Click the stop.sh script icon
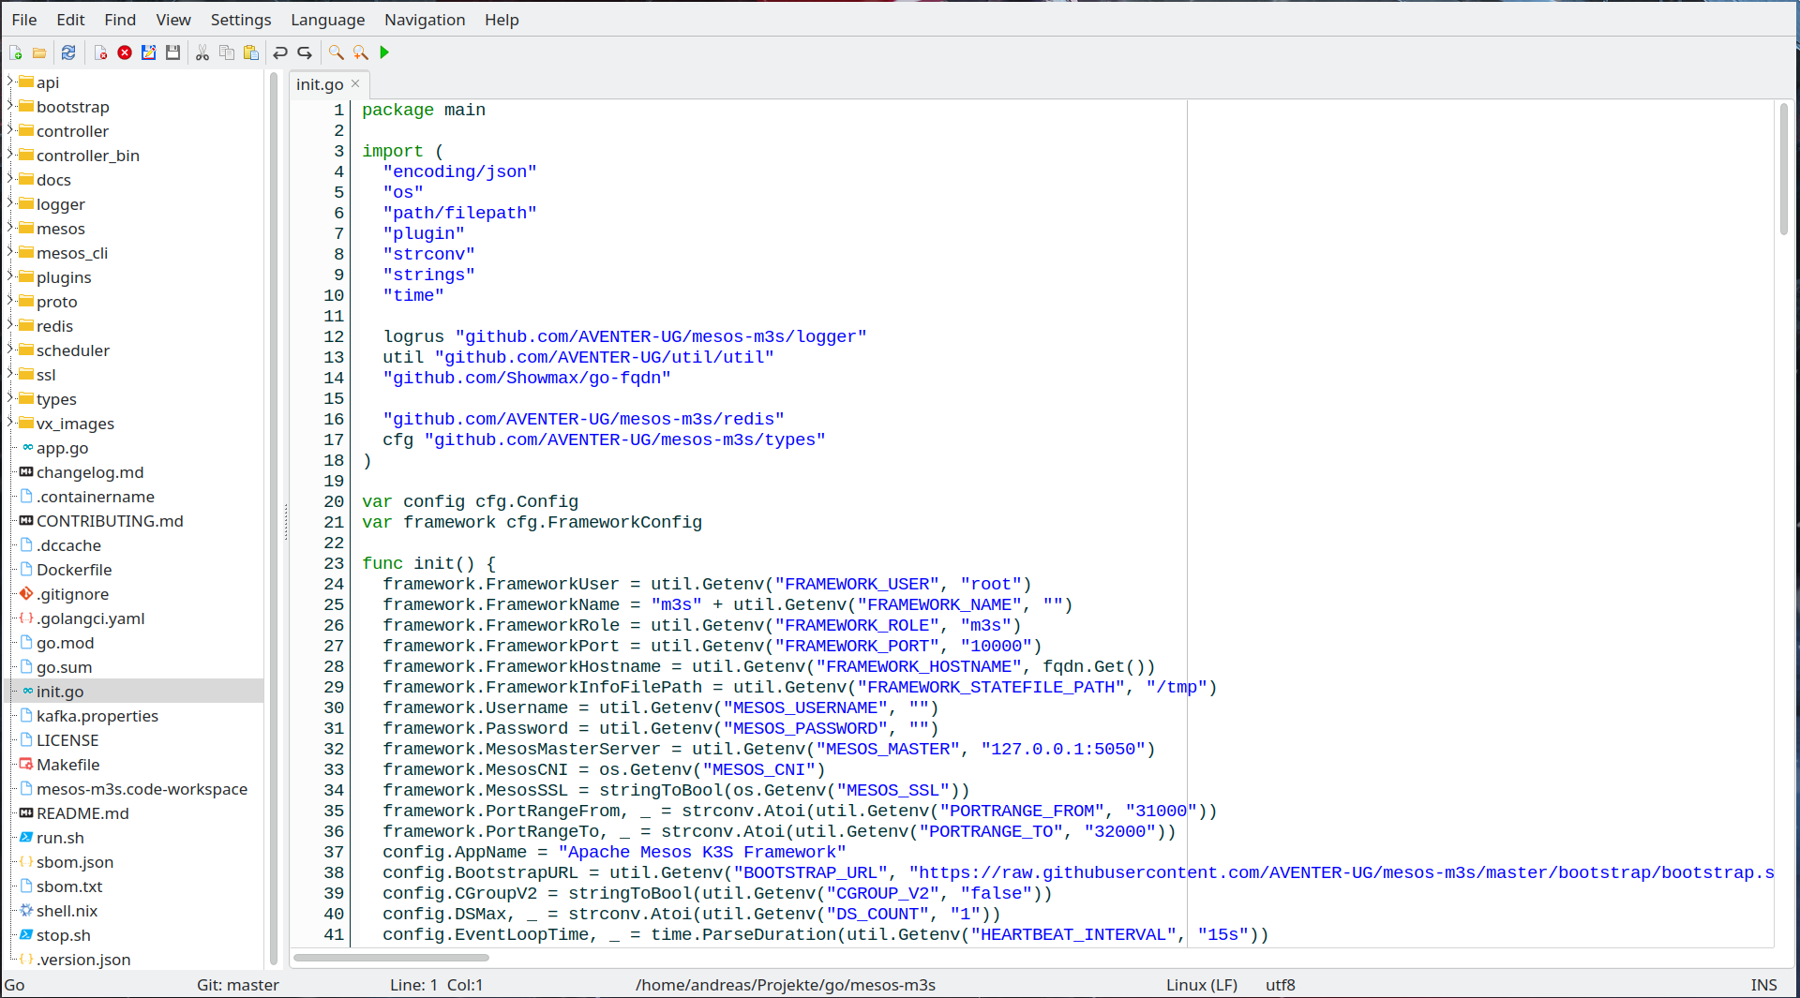The image size is (1800, 998). tap(26, 935)
